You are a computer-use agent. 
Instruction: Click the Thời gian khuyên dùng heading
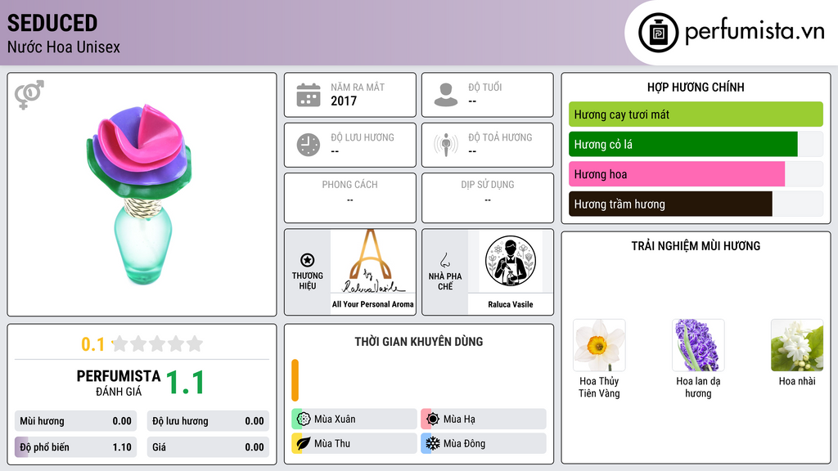(419, 342)
